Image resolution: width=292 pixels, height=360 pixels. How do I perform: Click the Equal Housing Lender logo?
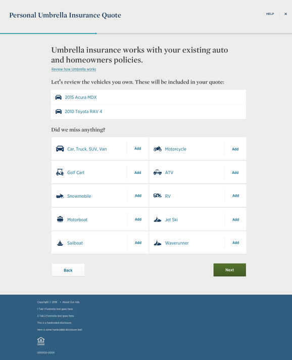click(x=41, y=341)
